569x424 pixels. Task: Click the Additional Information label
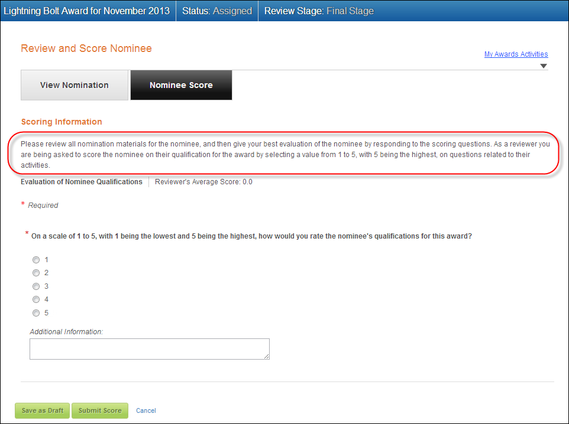click(66, 332)
